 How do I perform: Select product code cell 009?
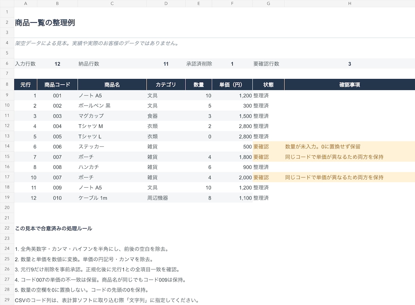pyautogui.click(x=57, y=187)
